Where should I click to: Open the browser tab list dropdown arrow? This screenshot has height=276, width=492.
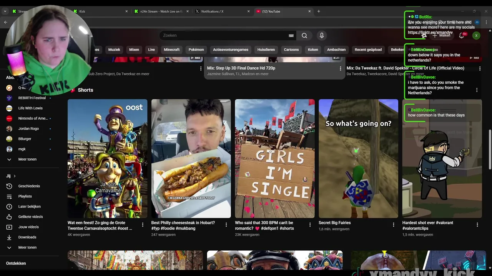[x=5, y=11]
